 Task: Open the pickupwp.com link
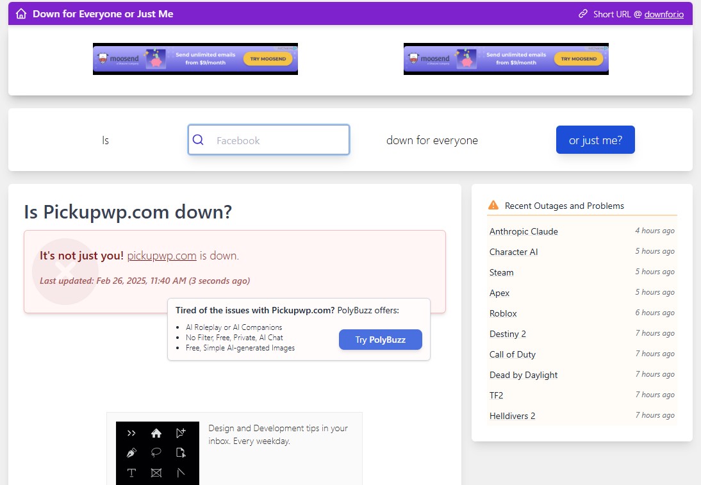(x=162, y=256)
